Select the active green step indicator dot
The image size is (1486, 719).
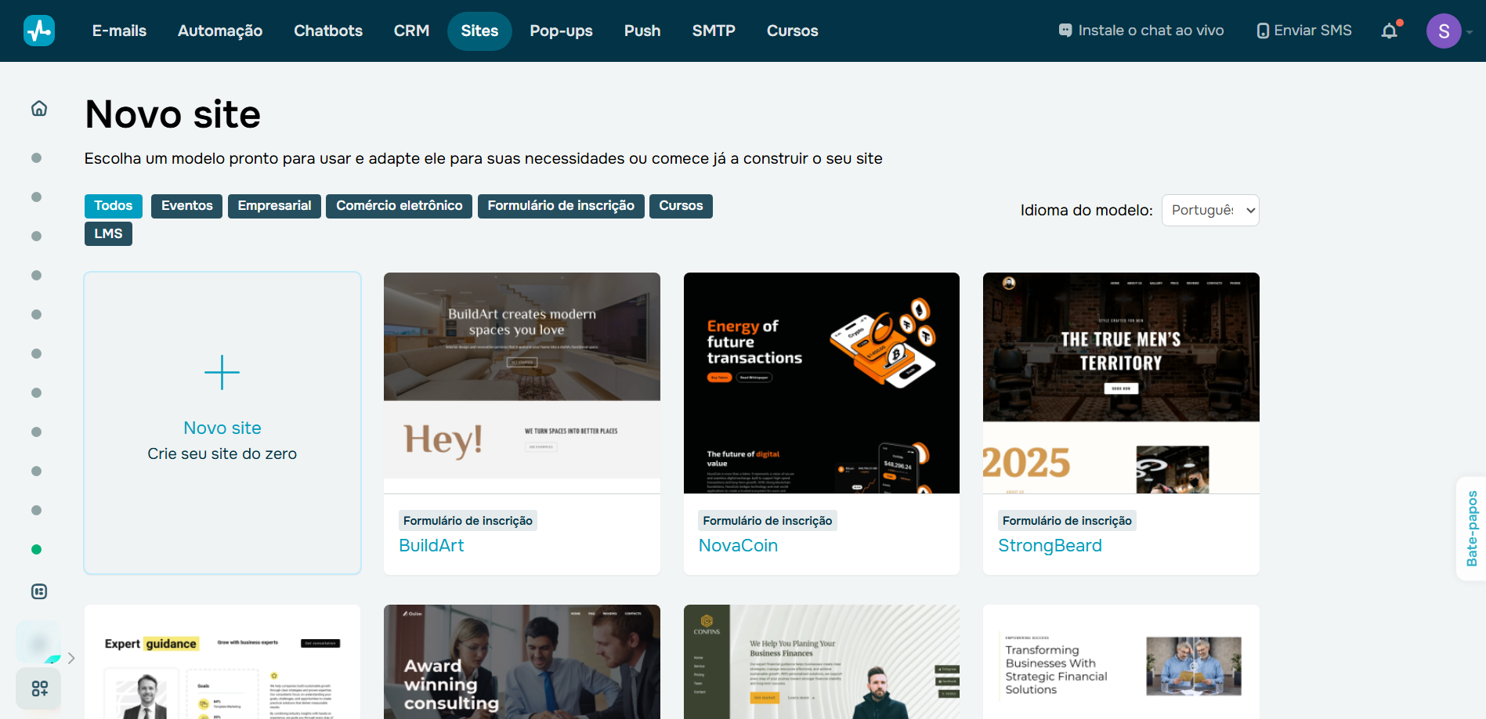point(36,549)
